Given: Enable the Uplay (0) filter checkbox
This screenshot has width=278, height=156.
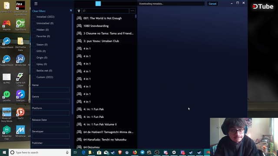Looking at the screenshot, I should [34, 64].
